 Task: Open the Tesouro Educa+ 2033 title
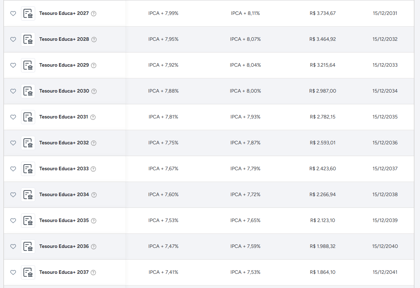[x=64, y=169]
